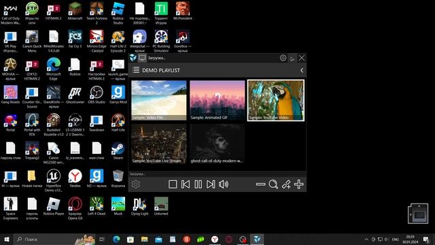
Task: Select the Teardown desktop shortcut
Action: [x=97, y=122]
